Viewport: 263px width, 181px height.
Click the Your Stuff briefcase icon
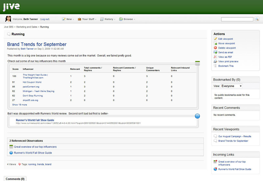point(80,19)
